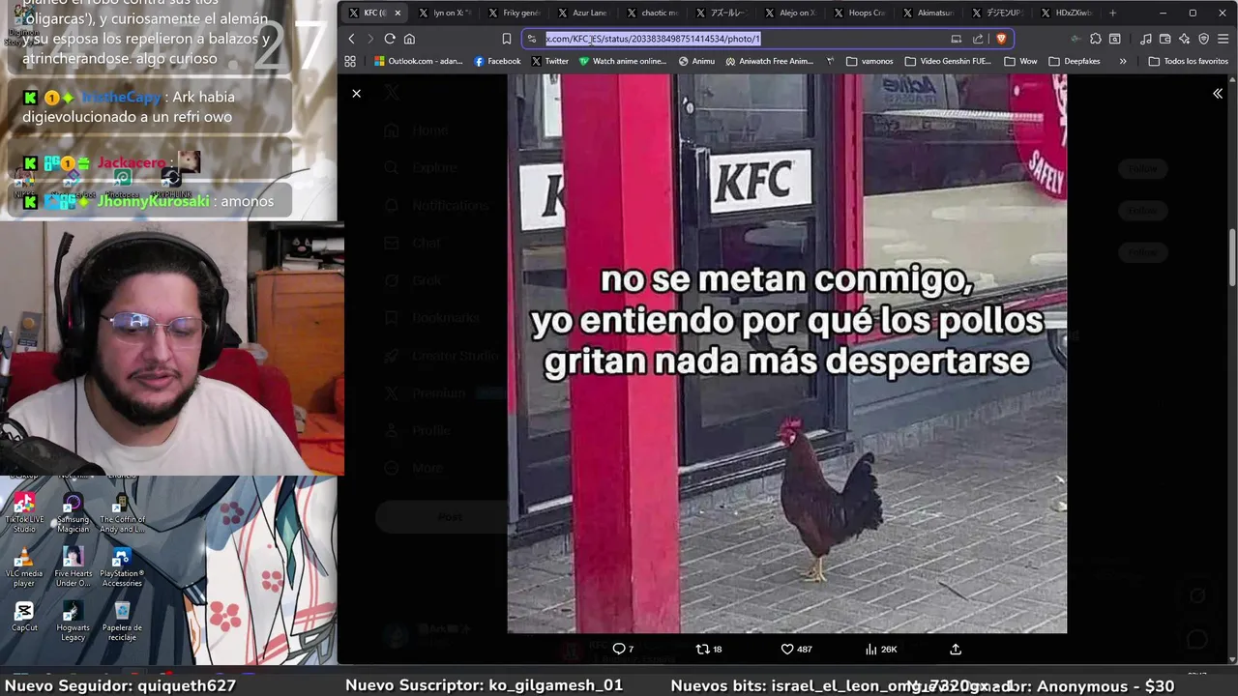Switch to the 'lyn on X' tab
1238x696 pixels.
coord(444,13)
